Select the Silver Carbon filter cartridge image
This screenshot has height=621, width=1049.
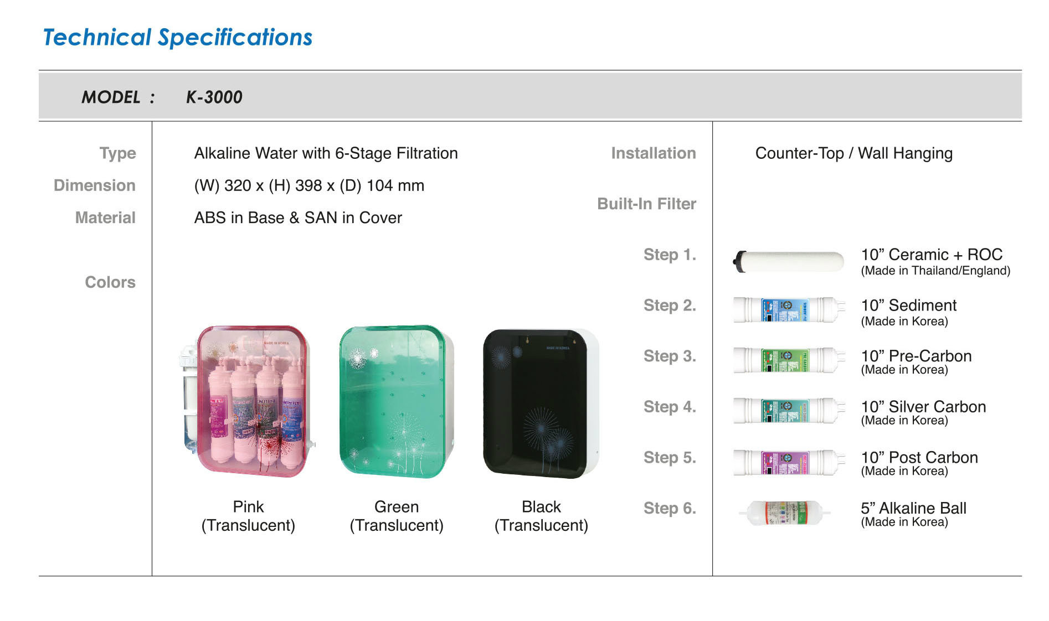(789, 411)
